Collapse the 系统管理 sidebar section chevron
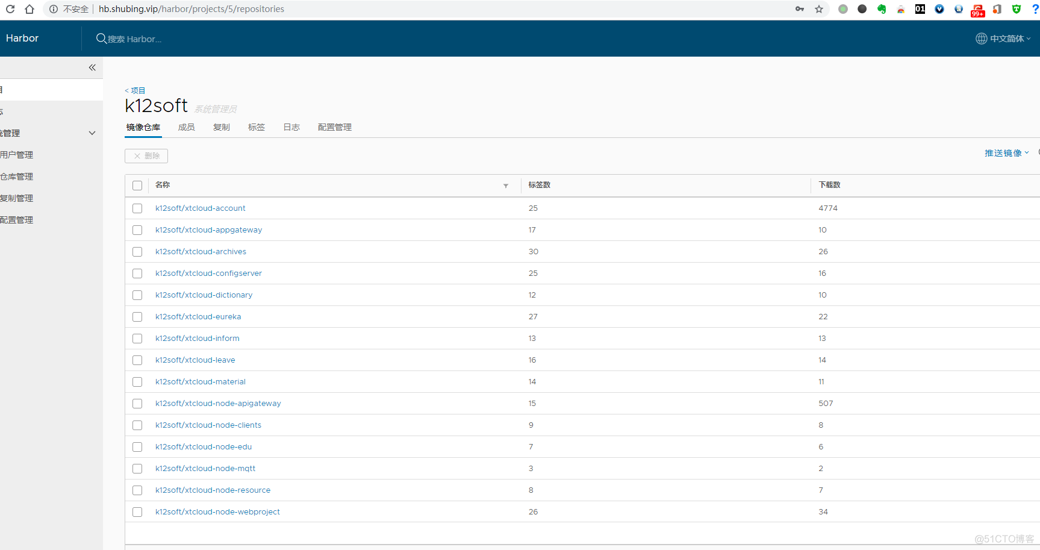The height and width of the screenshot is (550, 1040). click(x=92, y=133)
